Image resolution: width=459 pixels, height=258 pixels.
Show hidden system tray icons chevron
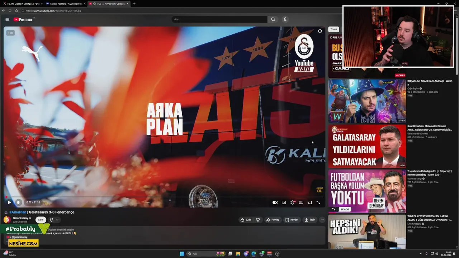(421, 254)
